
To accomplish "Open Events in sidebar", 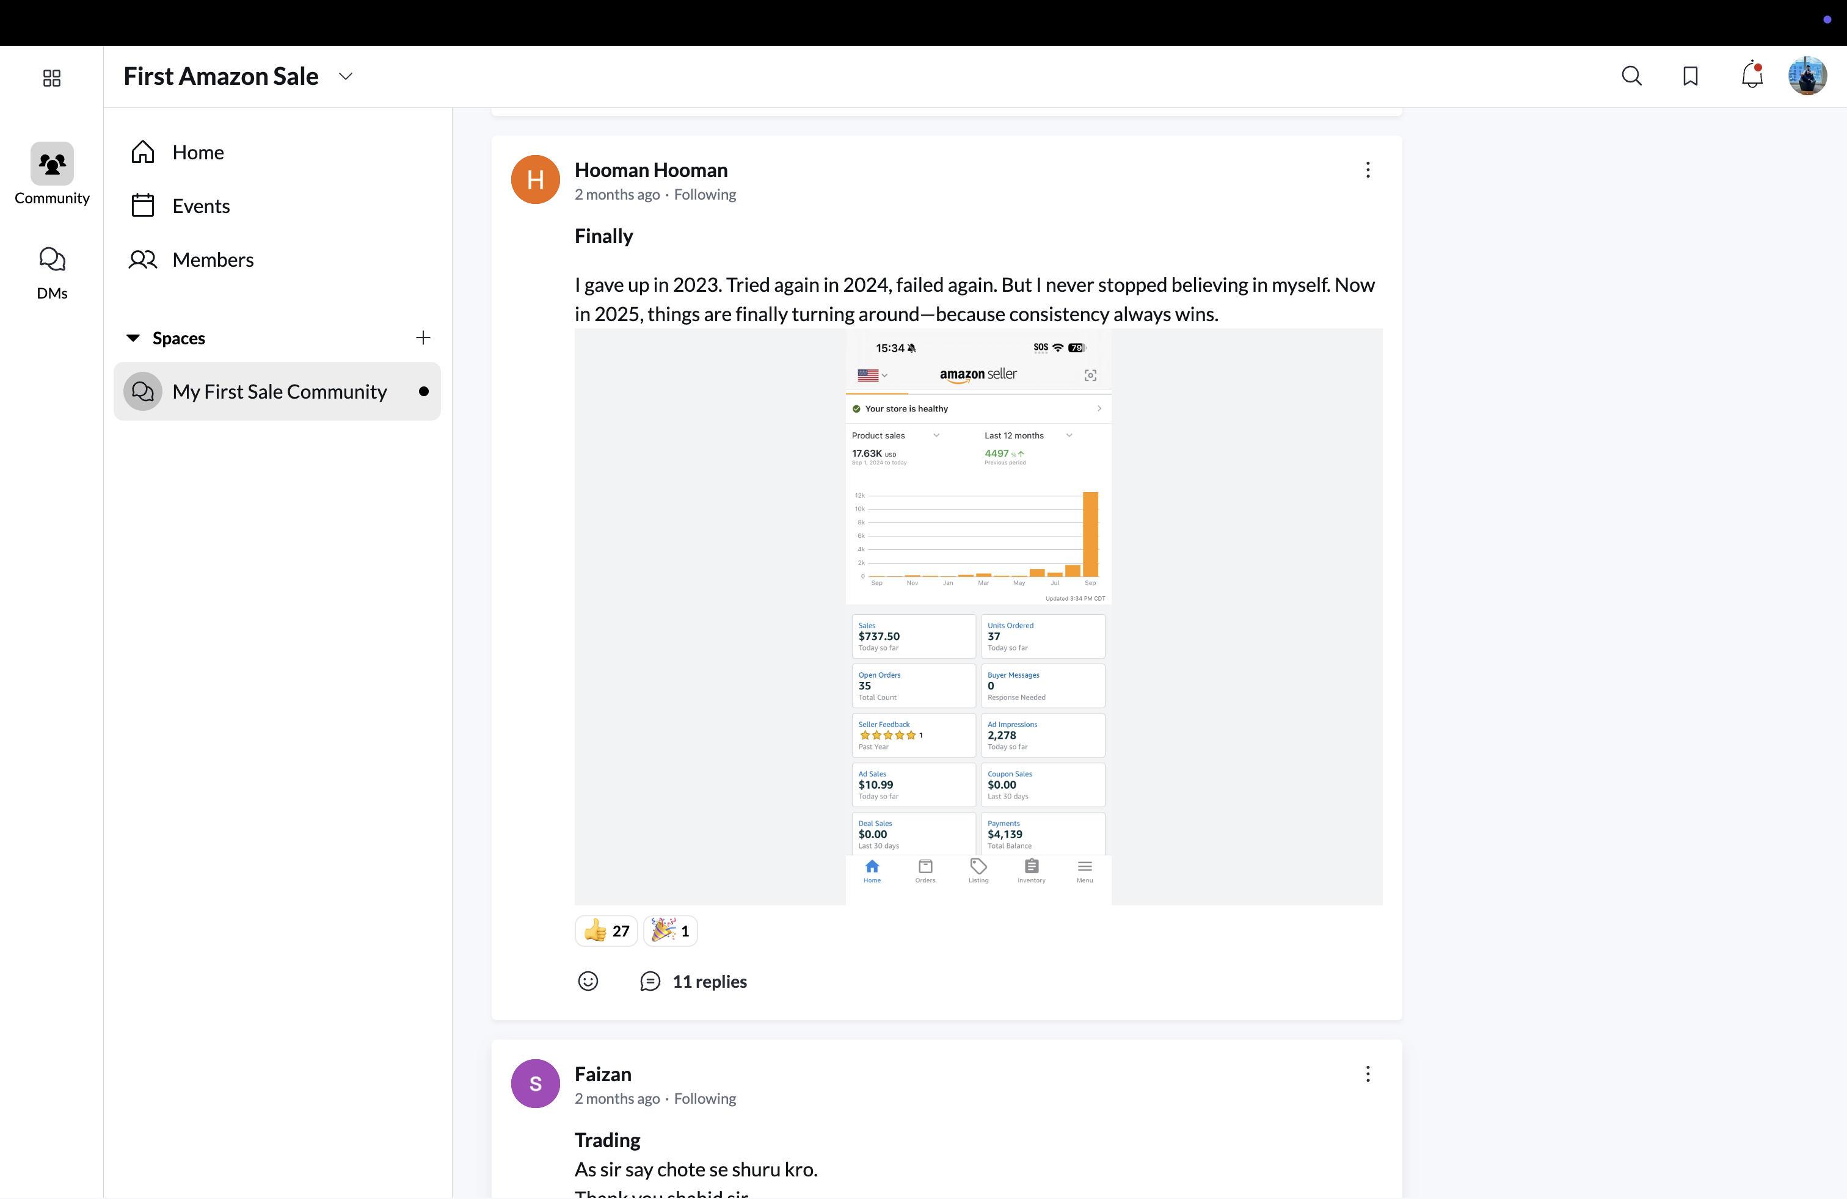I will (x=200, y=206).
